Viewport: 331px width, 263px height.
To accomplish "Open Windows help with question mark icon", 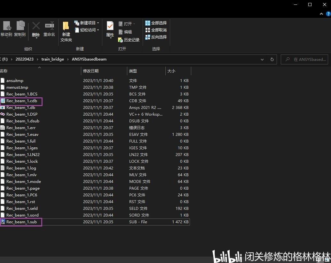I will tap(328, 14).
